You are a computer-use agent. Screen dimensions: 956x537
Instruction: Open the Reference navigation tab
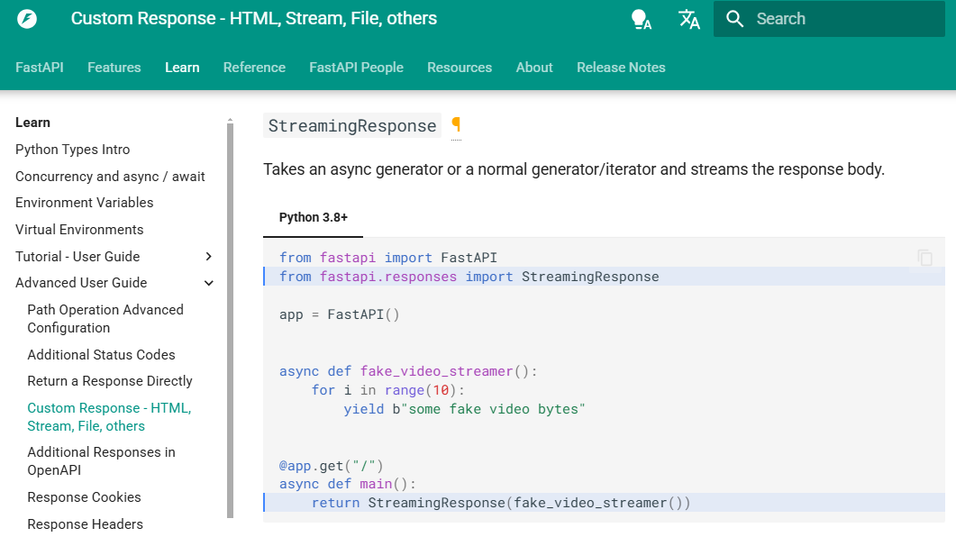click(254, 68)
